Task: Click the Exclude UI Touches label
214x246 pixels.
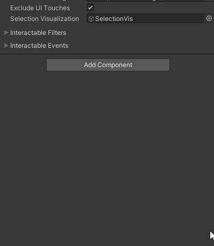Action: tap(40, 8)
